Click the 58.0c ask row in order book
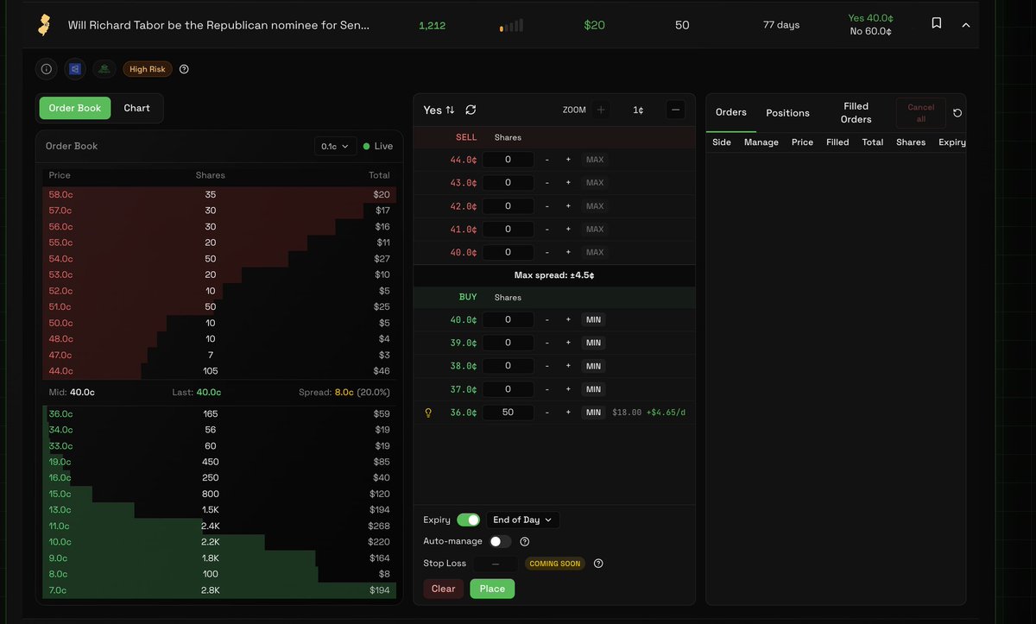The width and height of the screenshot is (1036, 624). click(219, 195)
